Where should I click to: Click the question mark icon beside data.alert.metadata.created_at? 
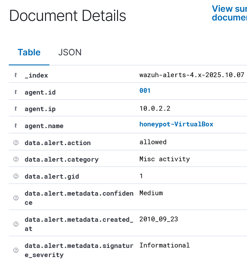click(16, 224)
